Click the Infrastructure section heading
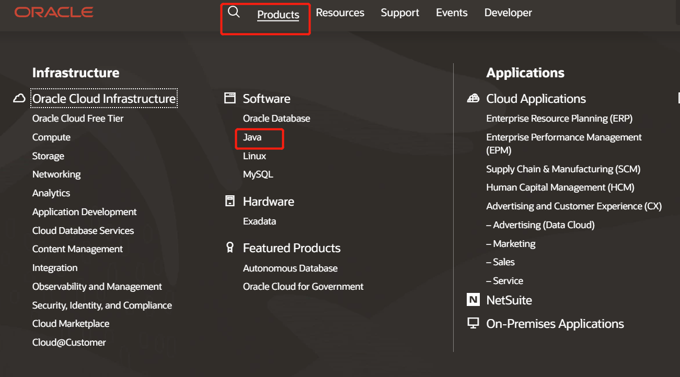The height and width of the screenshot is (377, 680). [x=76, y=73]
